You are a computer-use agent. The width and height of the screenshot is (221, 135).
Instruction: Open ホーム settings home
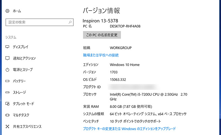17,11
